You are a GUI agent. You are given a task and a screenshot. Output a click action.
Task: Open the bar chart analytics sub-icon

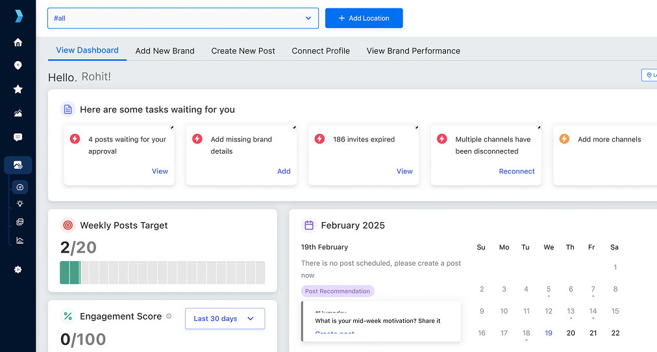click(20, 240)
